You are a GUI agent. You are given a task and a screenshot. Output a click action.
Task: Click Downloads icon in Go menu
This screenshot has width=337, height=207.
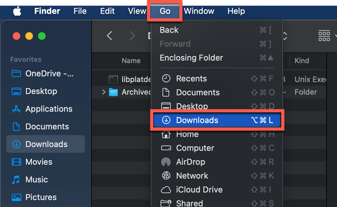point(166,120)
